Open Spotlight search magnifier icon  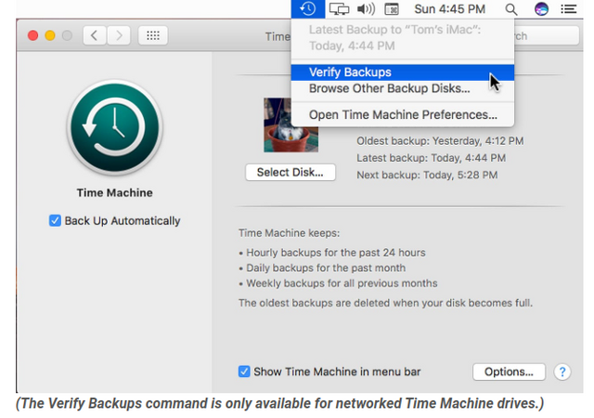511,9
